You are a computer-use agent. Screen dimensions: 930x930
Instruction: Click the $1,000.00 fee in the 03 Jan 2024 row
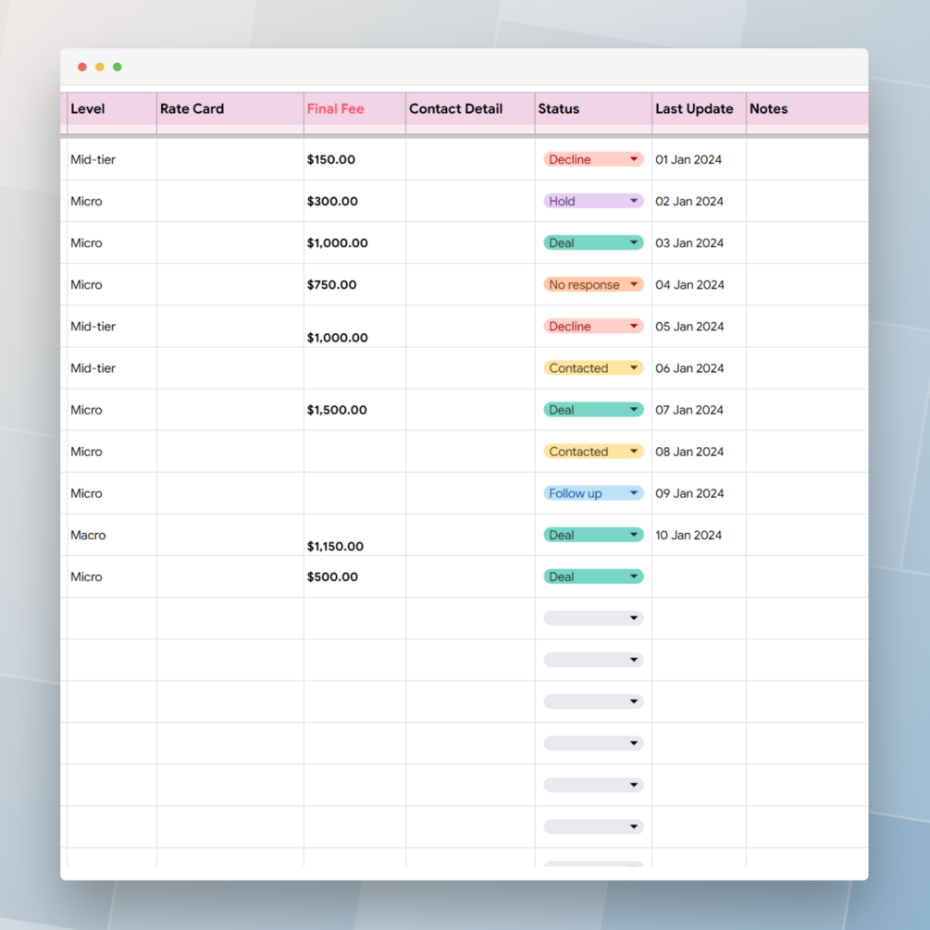tap(354, 243)
